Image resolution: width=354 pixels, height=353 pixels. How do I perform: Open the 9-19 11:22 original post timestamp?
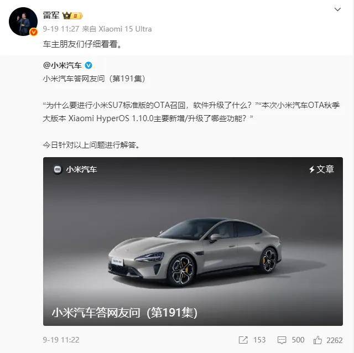click(x=61, y=340)
